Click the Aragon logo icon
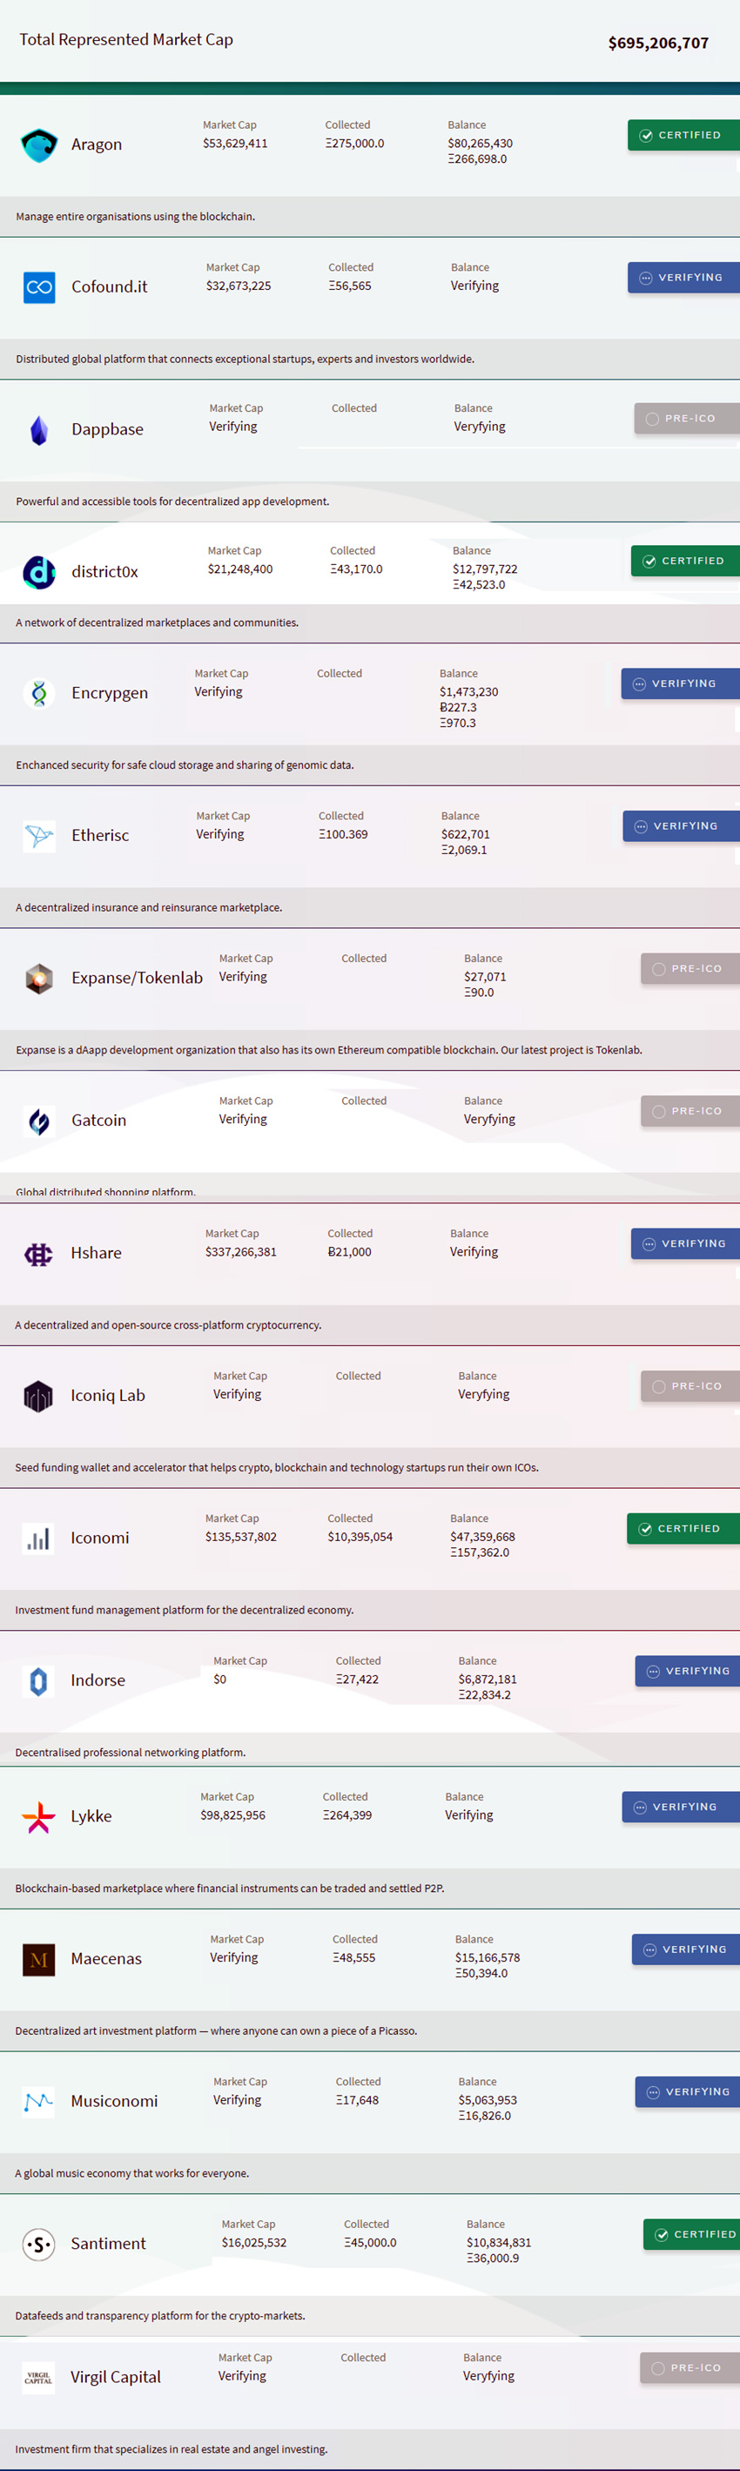This screenshot has width=740, height=2471. (39, 145)
